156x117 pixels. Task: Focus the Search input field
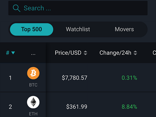pyautogui.click(x=78, y=8)
